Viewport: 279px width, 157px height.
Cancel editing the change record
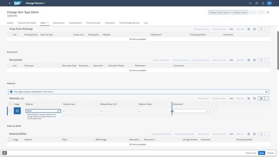(270, 153)
